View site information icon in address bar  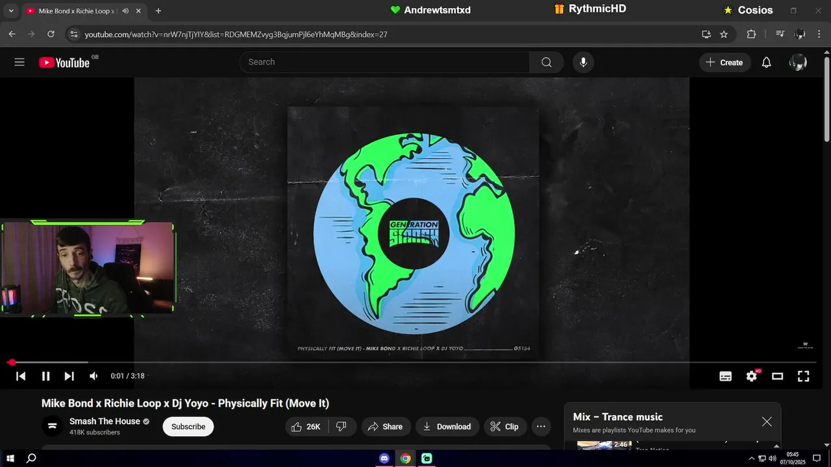pyautogui.click(x=73, y=34)
